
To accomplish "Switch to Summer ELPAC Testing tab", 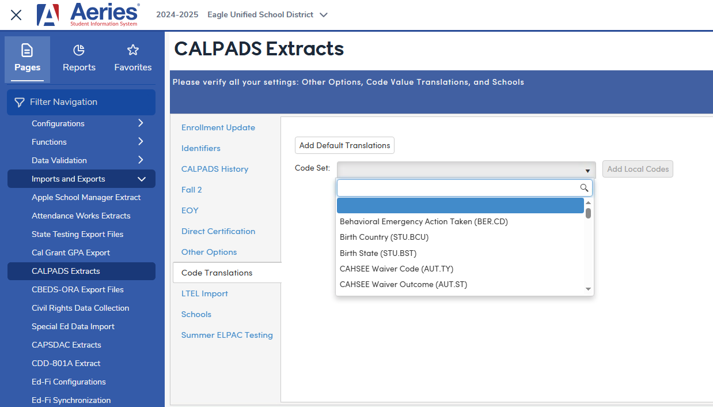I will point(227,335).
